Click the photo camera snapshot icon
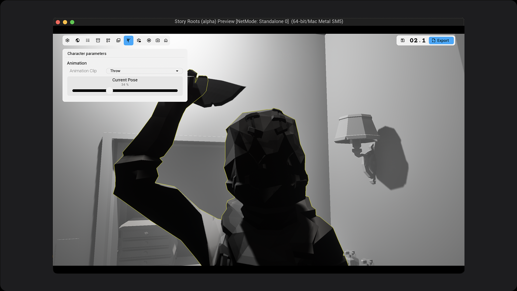 (x=158, y=40)
